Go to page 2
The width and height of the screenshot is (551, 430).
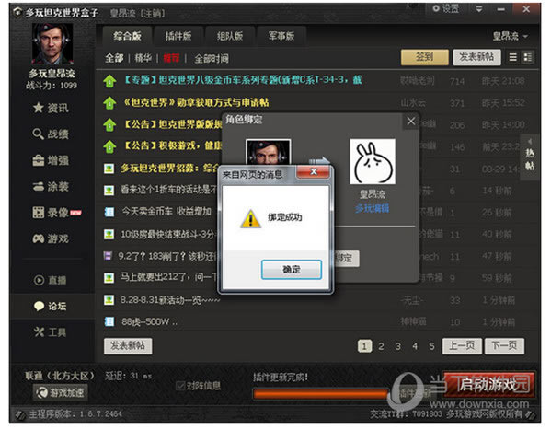pos(381,346)
